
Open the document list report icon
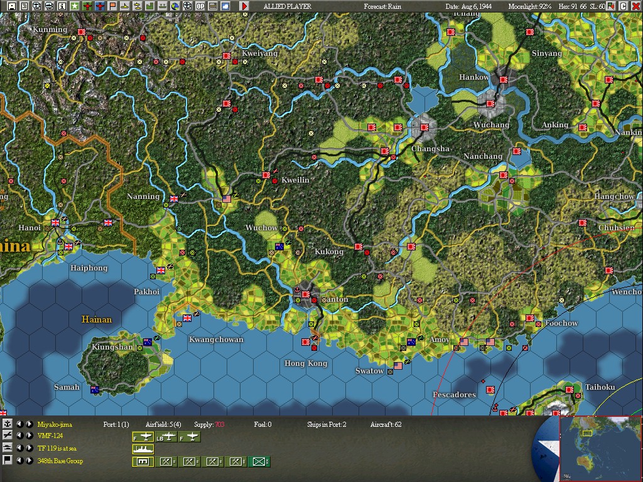coord(24,6)
